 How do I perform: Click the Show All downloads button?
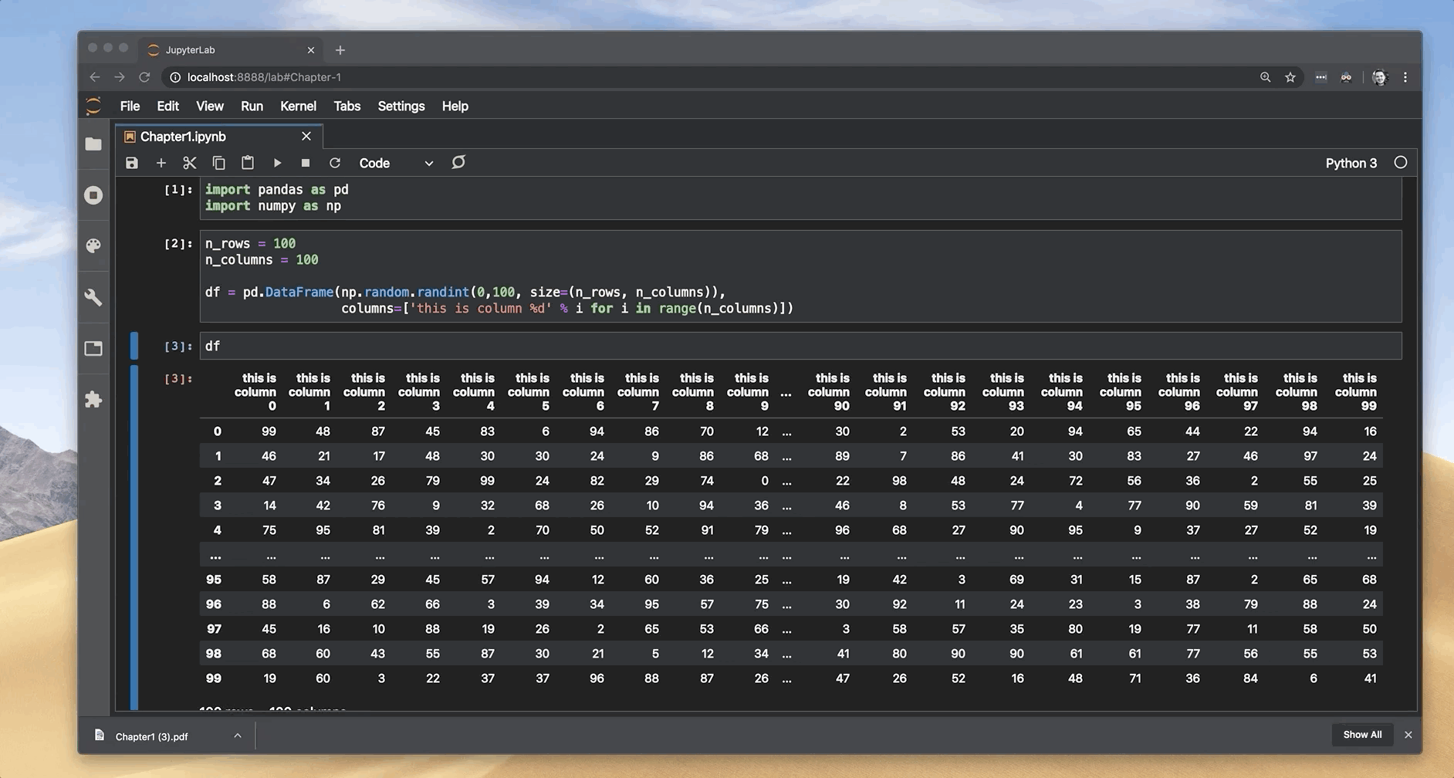click(1362, 735)
